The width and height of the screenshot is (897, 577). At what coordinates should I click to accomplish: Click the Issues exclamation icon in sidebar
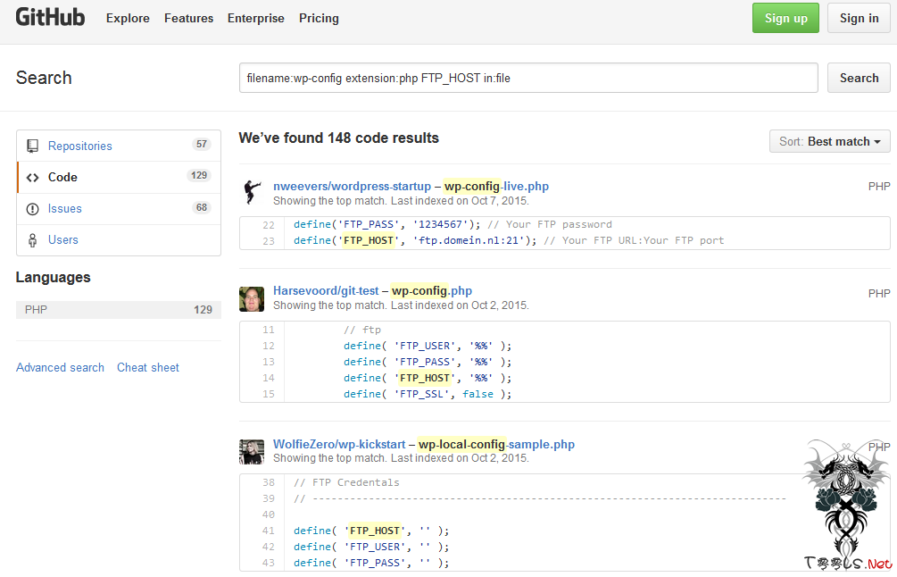click(x=34, y=208)
